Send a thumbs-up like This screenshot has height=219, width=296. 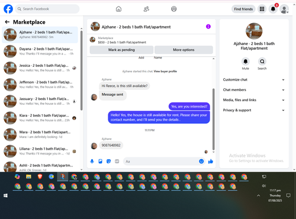[211, 162]
